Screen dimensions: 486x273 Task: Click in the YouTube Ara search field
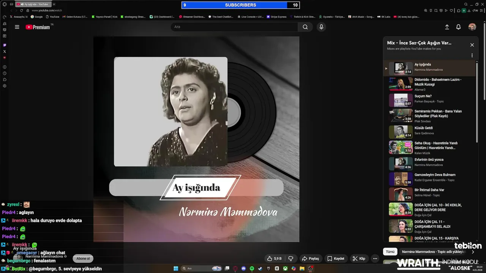point(235,27)
